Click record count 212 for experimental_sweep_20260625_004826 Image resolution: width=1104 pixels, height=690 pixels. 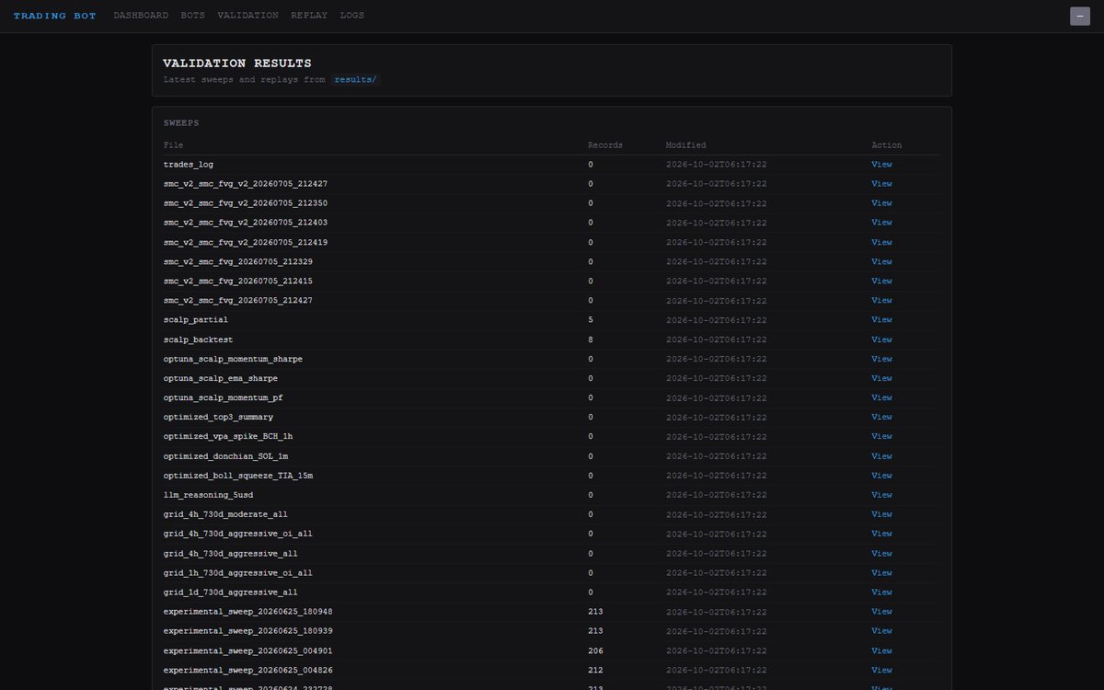click(x=595, y=670)
